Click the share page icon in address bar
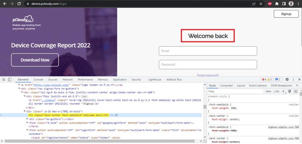The height and width of the screenshot is (144, 302). [253, 4]
